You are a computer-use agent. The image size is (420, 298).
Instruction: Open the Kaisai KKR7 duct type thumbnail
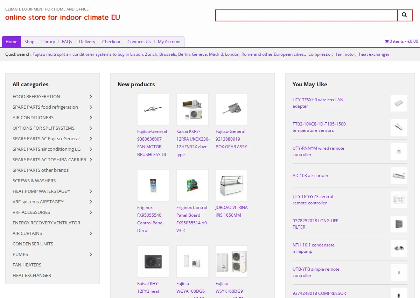click(x=192, y=109)
